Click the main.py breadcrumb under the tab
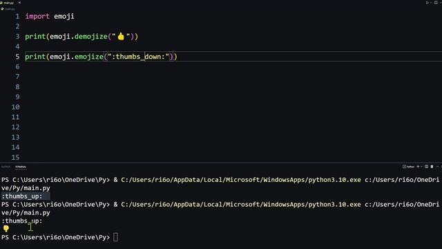442x249 pixels. click(x=9, y=9)
